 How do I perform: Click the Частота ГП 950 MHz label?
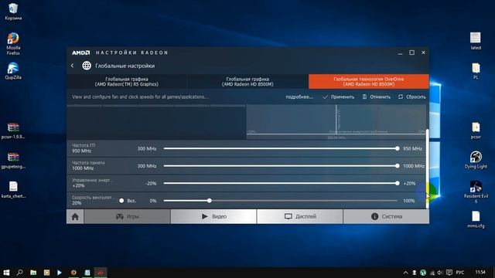84,148
